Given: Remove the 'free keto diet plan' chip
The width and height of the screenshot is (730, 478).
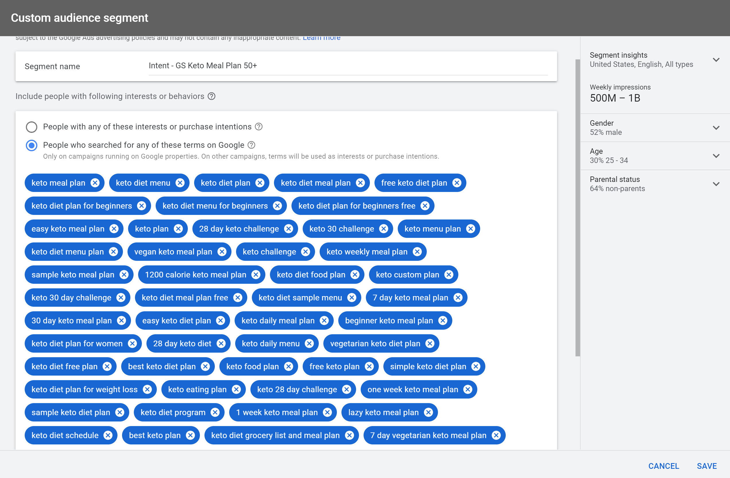Looking at the screenshot, I should point(457,183).
